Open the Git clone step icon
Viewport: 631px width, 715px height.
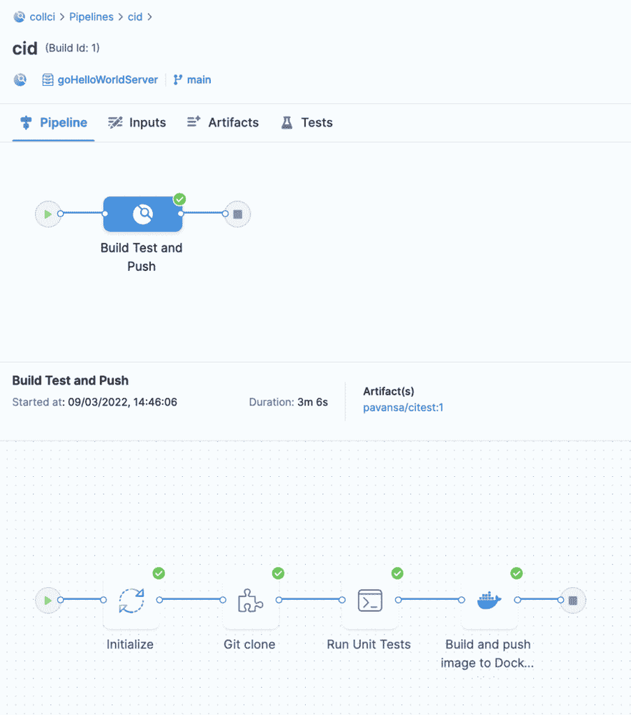tap(249, 601)
